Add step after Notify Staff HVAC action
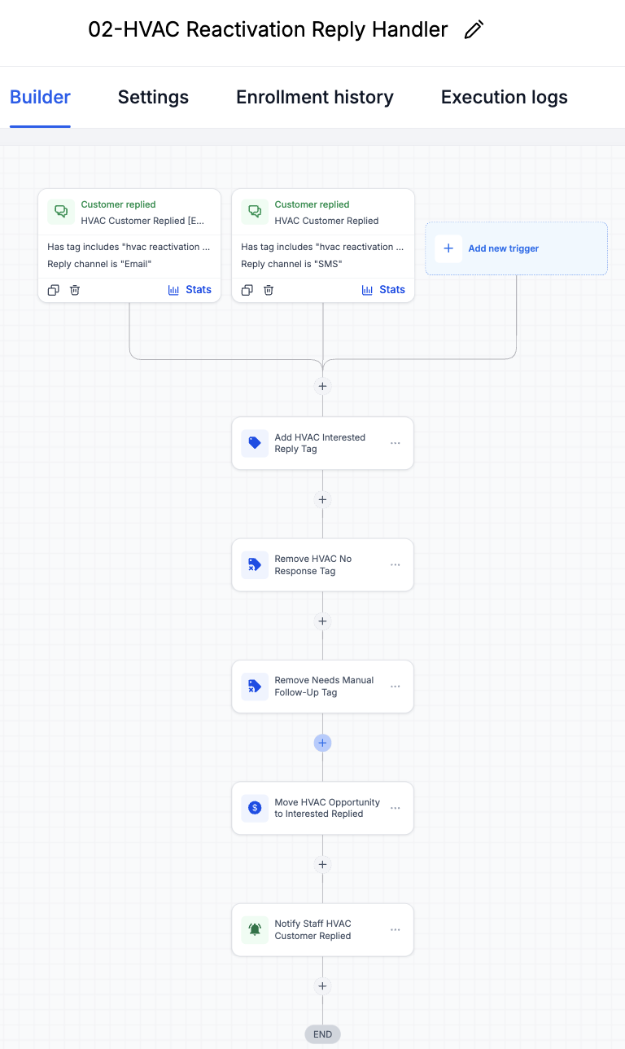This screenshot has height=1049, width=625. coord(322,986)
